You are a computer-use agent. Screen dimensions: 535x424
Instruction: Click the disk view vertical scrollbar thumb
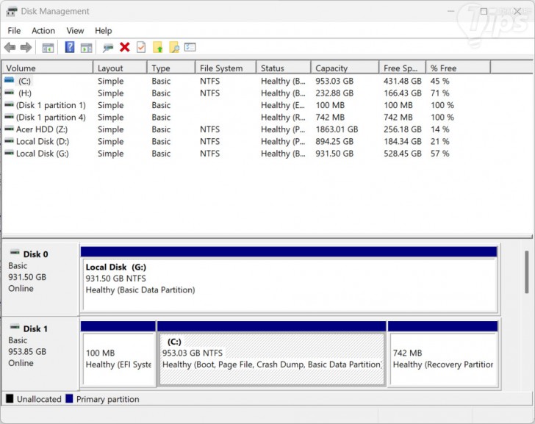tap(526, 272)
